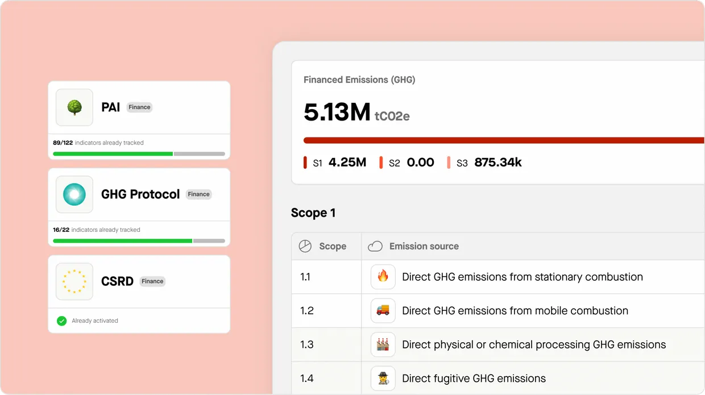Select the Finance tag beside GHG Protocol
The height and width of the screenshot is (395, 705).
pos(198,194)
